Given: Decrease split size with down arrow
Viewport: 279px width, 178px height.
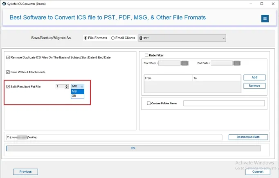Looking at the screenshot, I should coord(67,88).
